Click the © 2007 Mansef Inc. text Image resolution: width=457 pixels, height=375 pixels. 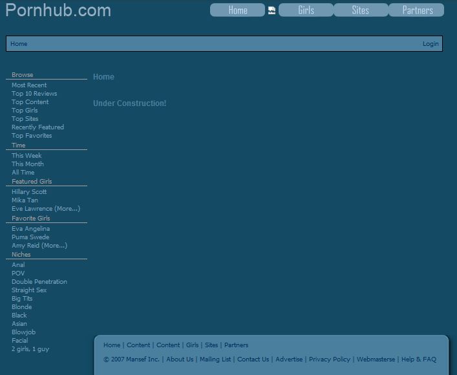(x=131, y=359)
